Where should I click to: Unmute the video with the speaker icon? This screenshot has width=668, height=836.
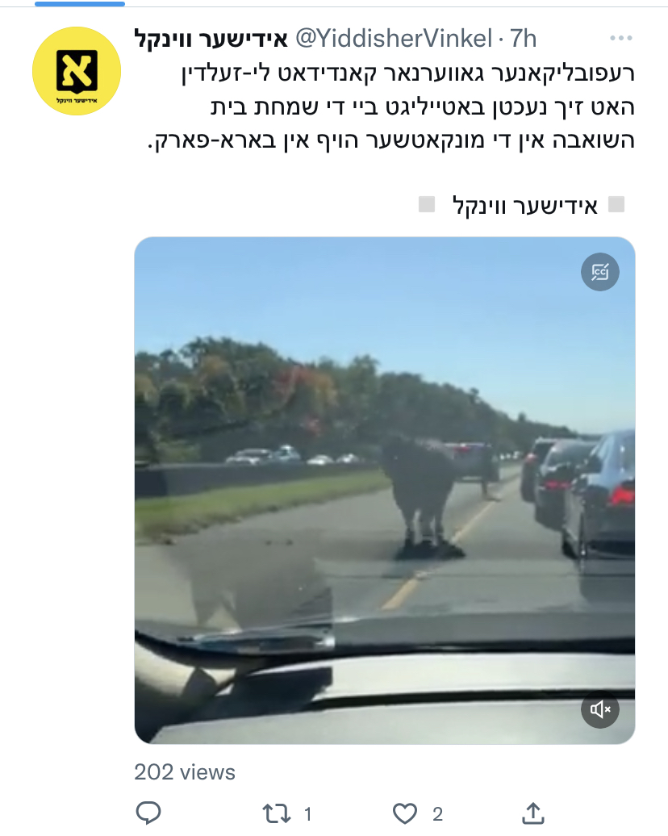599,709
